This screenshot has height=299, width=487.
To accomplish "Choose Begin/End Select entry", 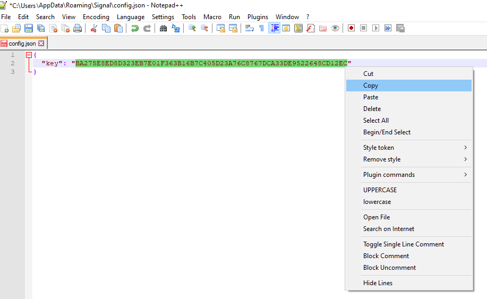I will 409,132.
